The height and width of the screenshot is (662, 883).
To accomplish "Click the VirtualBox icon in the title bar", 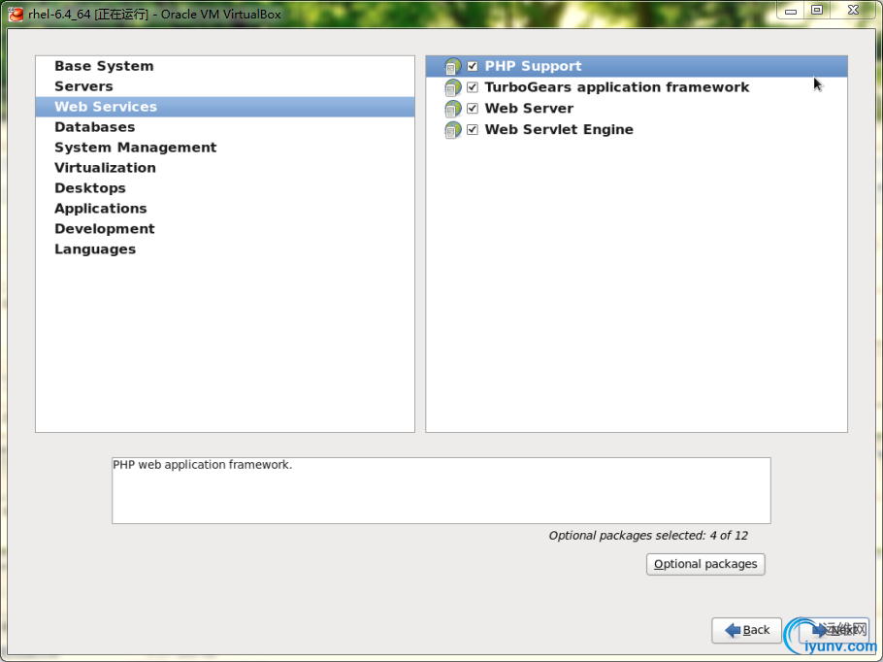I will [16, 14].
